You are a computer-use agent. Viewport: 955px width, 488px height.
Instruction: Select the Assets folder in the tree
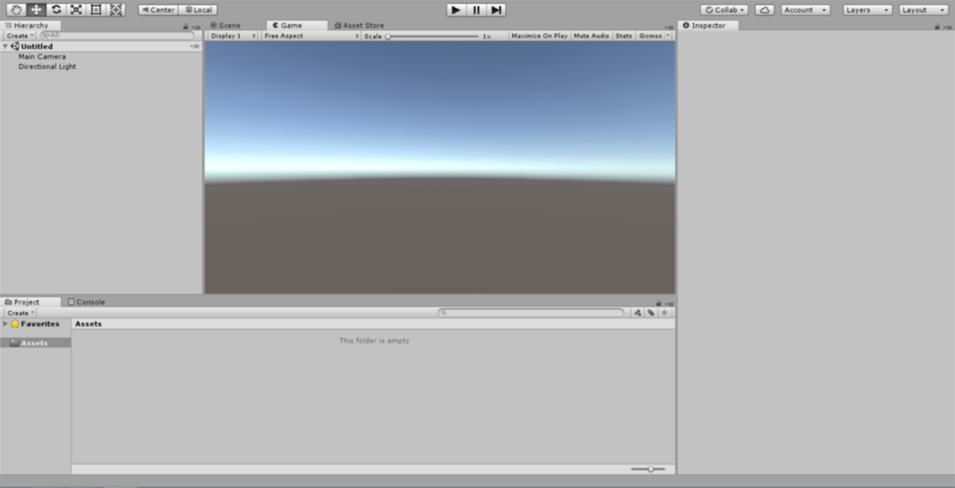35,343
